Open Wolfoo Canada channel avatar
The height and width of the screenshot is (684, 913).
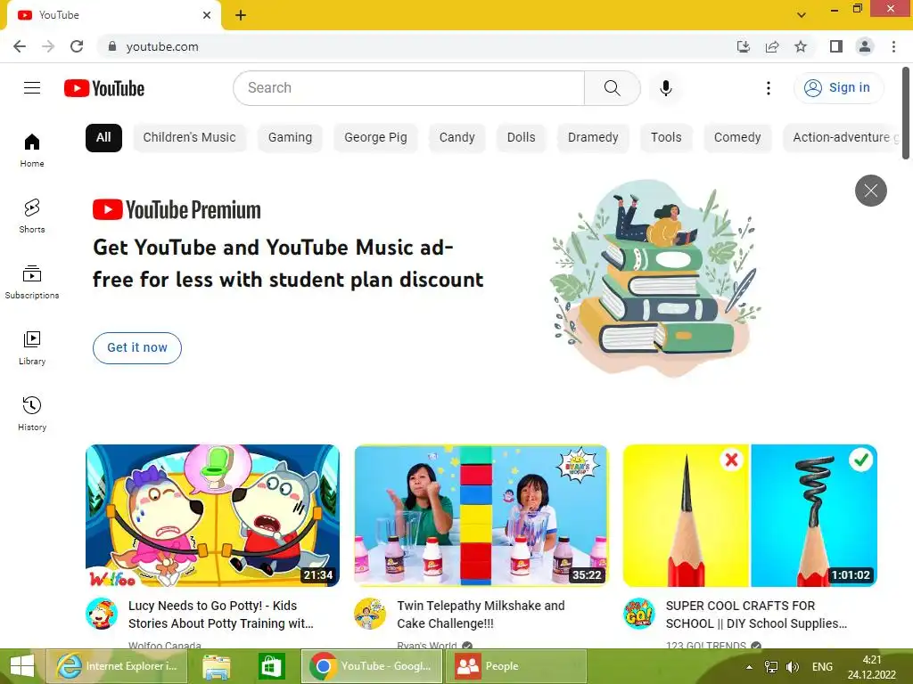(102, 614)
